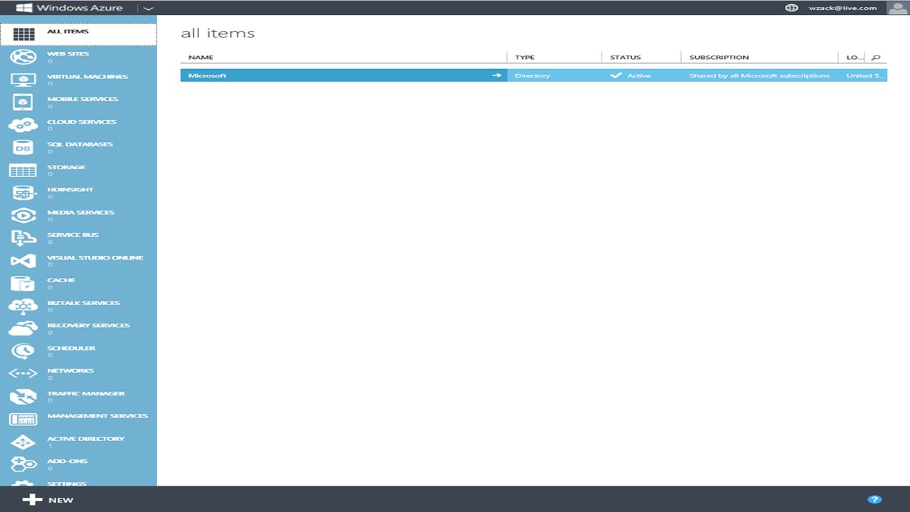
Task: Open the Visual Studio Online icon
Action: pos(23,261)
